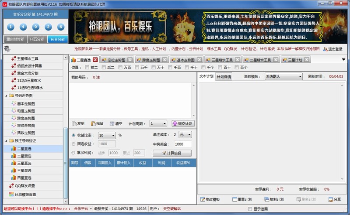This screenshot has width=350, height=215.
Task: Click the 提交计划 submit button
Action: coord(183,124)
